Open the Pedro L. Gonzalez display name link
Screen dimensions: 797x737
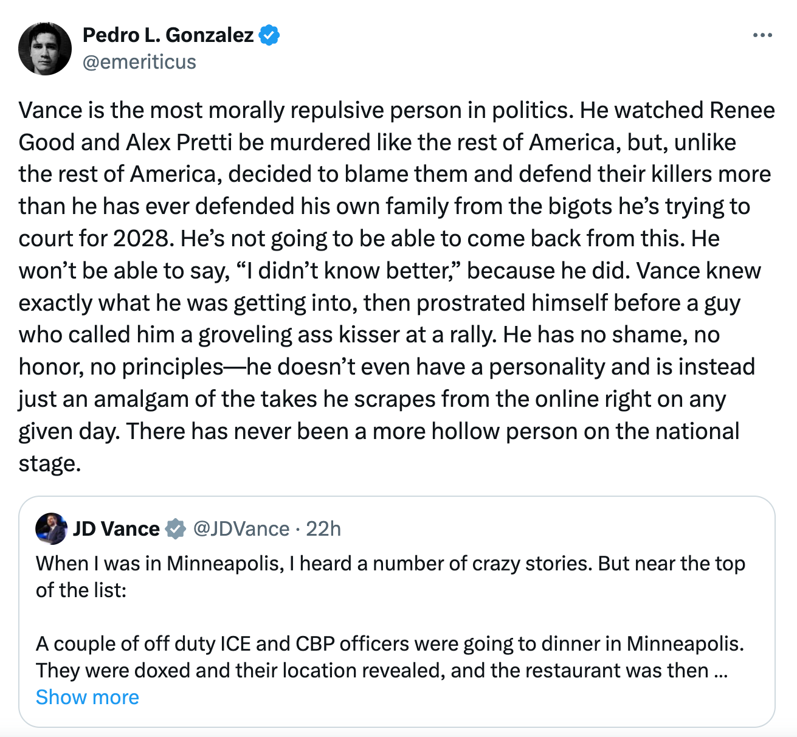[168, 35]
